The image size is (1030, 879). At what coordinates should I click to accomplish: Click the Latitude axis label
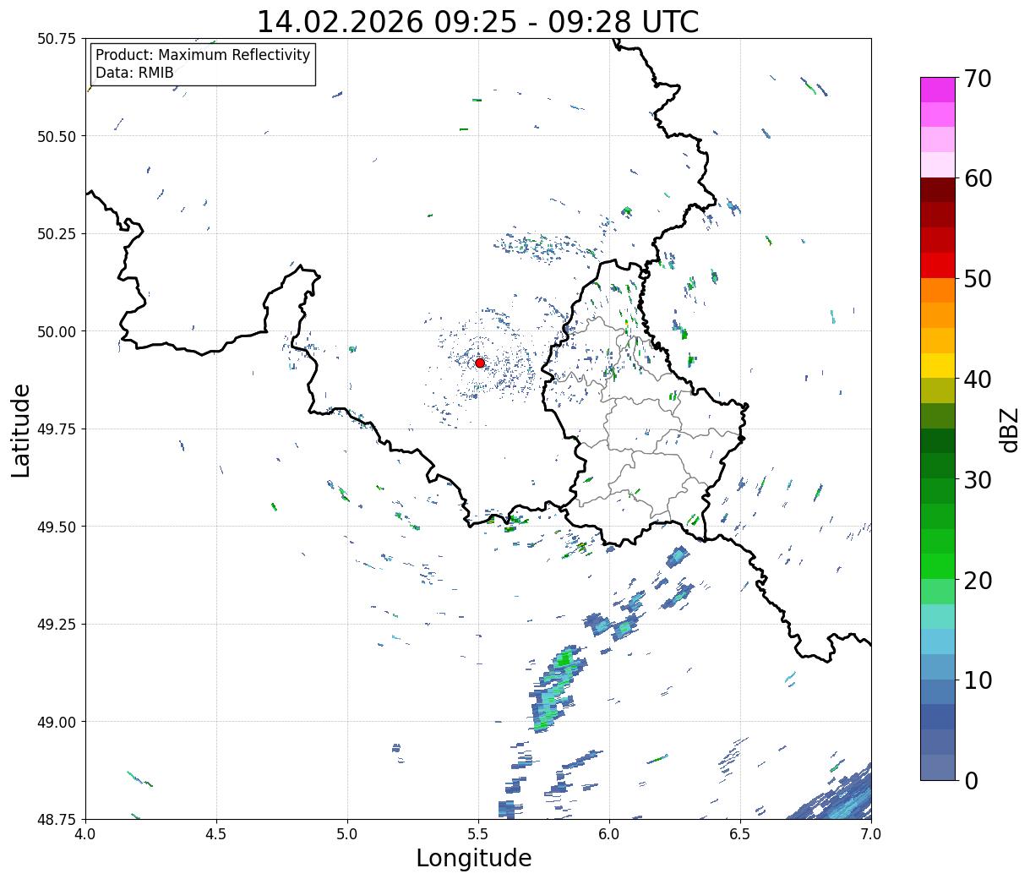click(21, 430)
